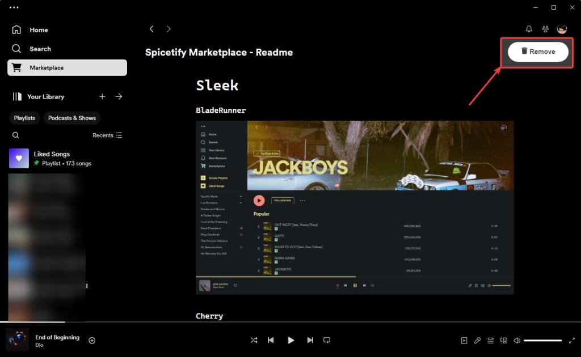581x357 pixels.
Task: Mute the volume
Action: 517,341
